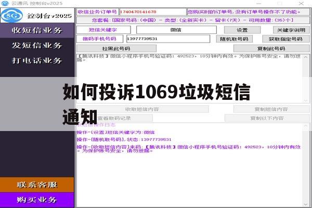Image resolution: width=312 pixels, height=208 pixels.
Task: Click 收取短信内容 button
Action: tap(142, 109)
